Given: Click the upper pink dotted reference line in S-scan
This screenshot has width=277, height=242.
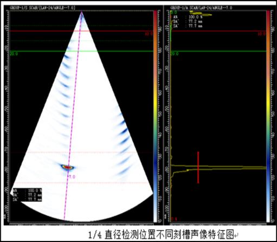Looking at the screenshot, I should pos(81,152).
